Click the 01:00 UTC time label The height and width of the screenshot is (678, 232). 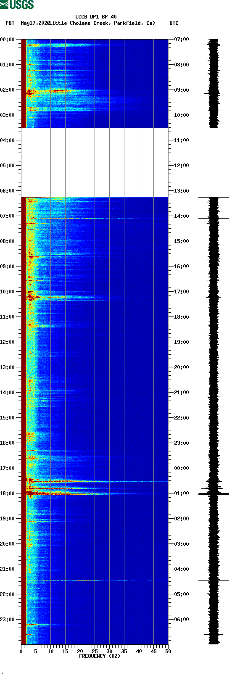coord(182,493)
